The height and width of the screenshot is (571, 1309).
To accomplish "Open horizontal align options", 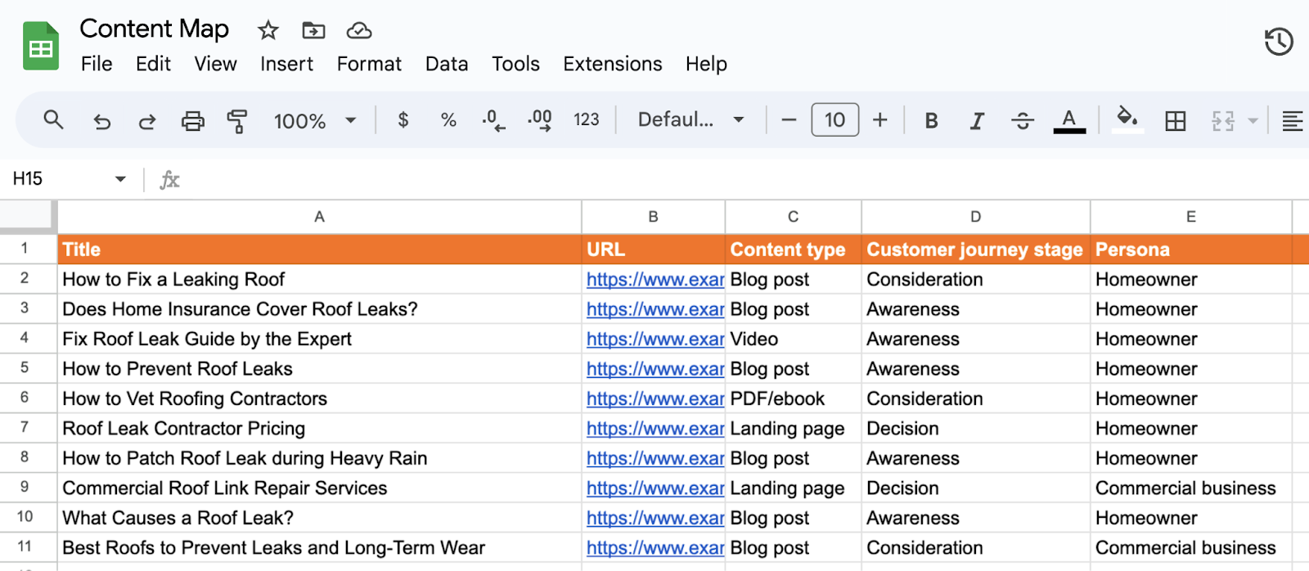I will click(x=1293, y=121).
